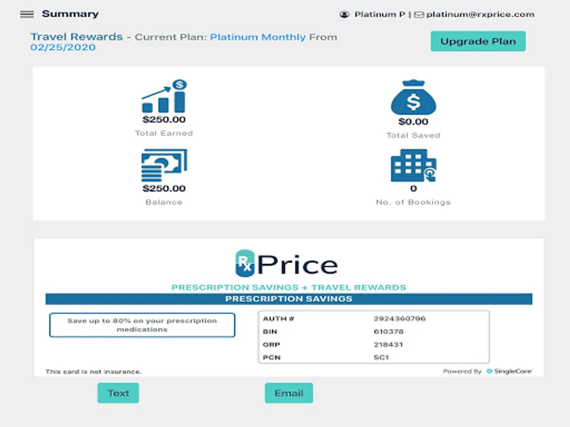This screenshot has width=570, height=427.
Task: Click the Total Earned label
Action: point(164,133)
